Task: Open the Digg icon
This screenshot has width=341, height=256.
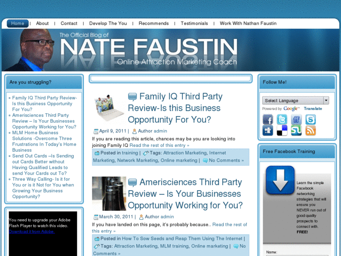Action: 267,130
